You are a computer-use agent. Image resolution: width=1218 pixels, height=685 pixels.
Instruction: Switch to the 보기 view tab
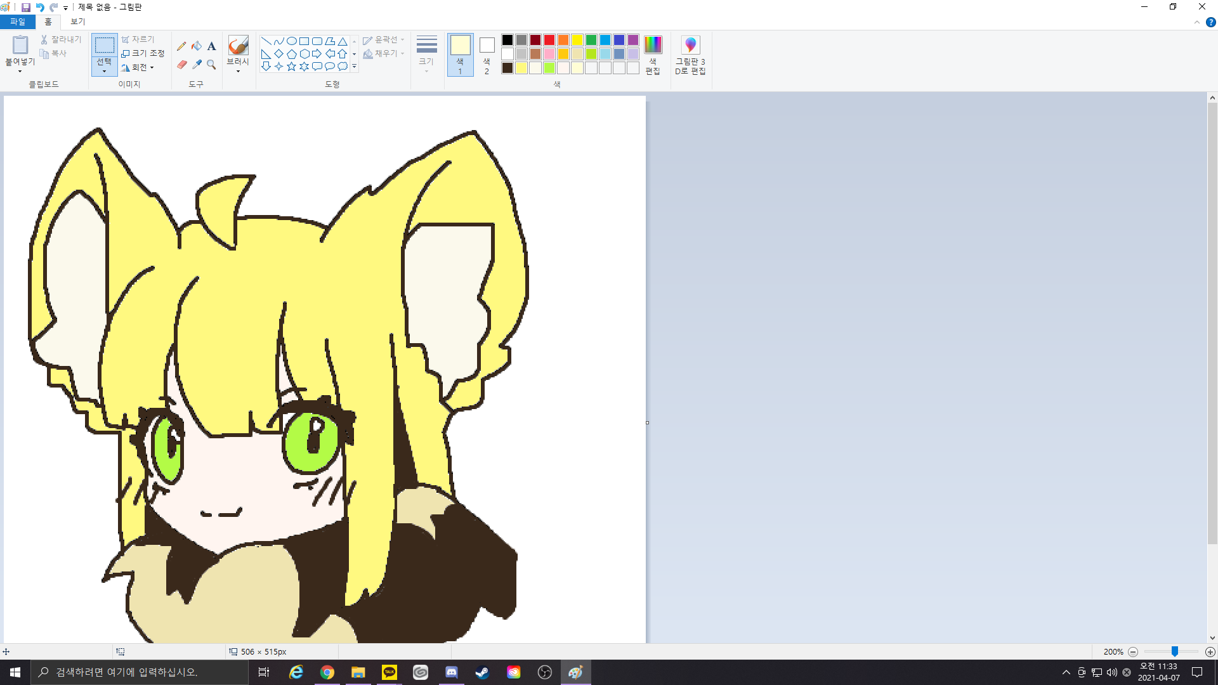coord(77,22)
